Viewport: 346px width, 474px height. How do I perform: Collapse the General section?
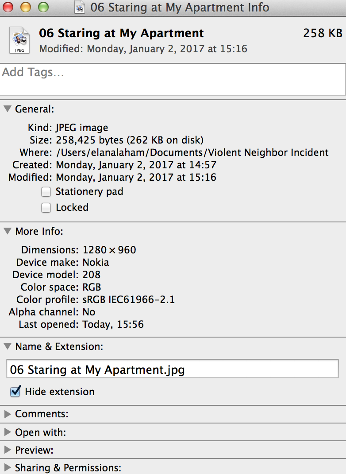pos(8,109)
